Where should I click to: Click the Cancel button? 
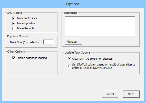[x=110, y=94]
